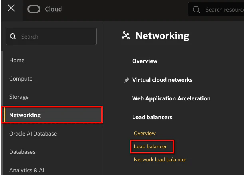The width and height of the screenshot is (244, 175).
Task: Open the Storage menu category
Action: (19, 97)
